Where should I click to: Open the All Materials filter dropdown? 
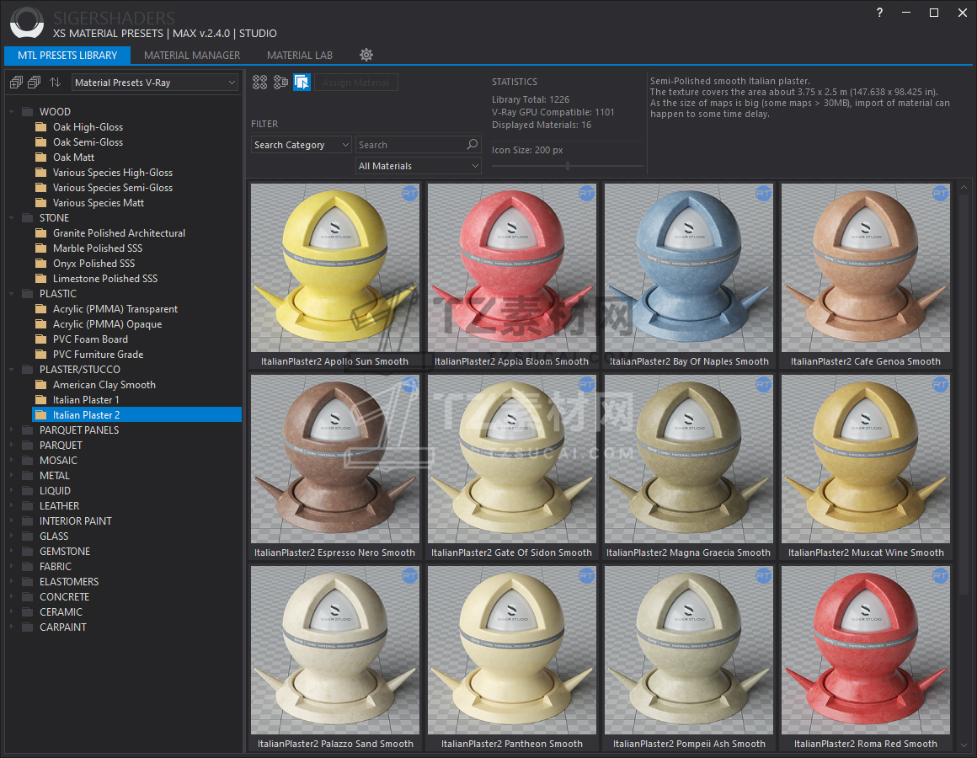[419, 166]
